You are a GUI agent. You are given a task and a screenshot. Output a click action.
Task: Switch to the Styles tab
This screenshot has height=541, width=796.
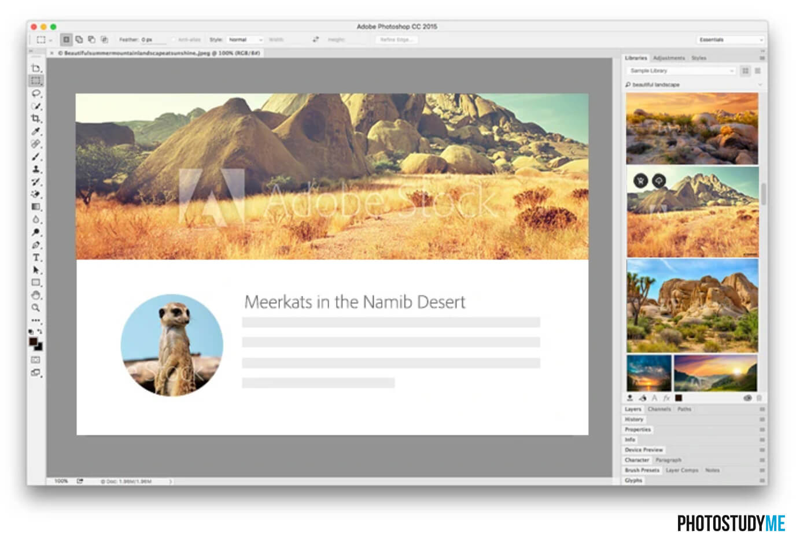pos(699,58)
